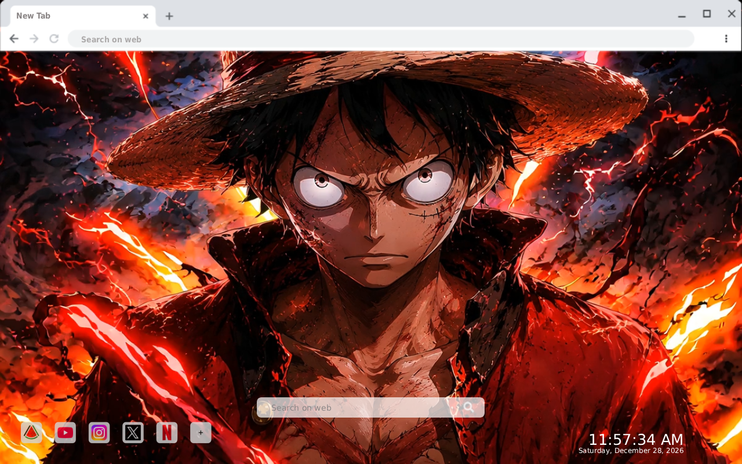Viewport: 742px width, 464px height.
Task: Close the browser window
Action: pos(732,14)
